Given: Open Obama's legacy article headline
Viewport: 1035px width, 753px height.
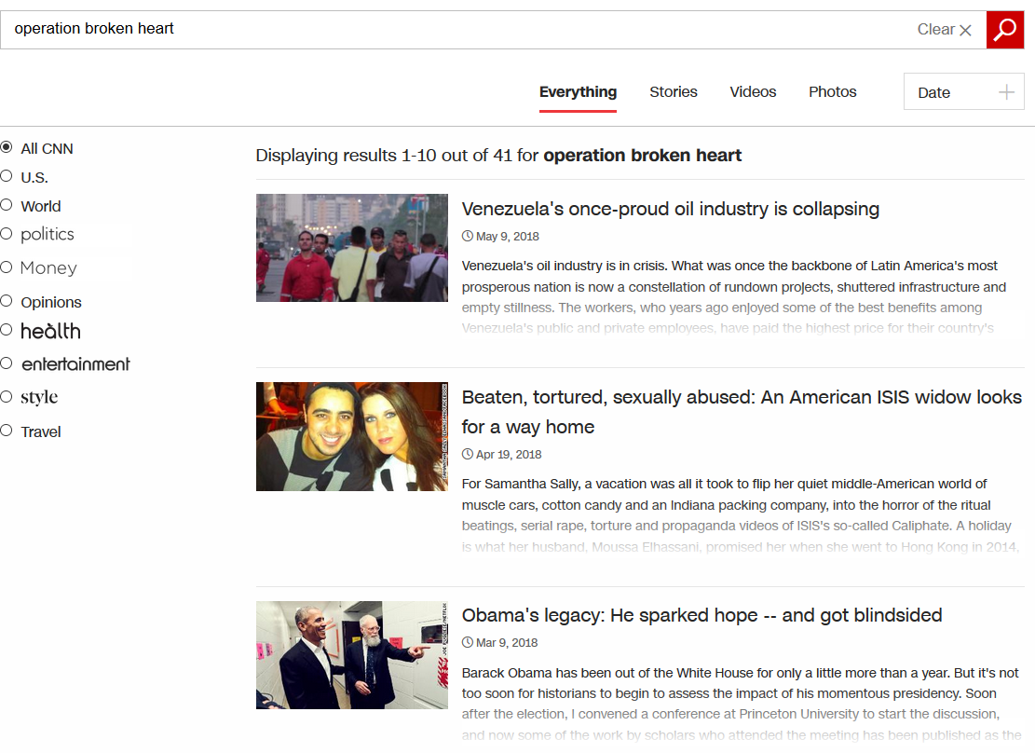Looking at the screenshot, I should [701, 615].
